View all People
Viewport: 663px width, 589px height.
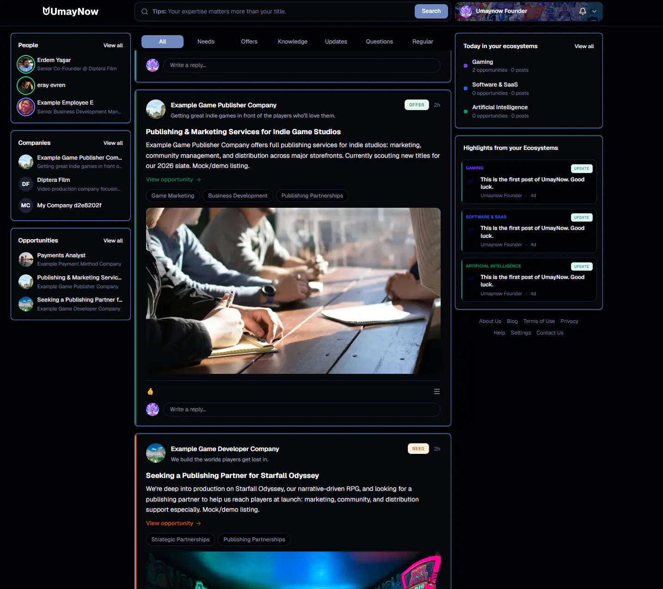click(113, 45)
